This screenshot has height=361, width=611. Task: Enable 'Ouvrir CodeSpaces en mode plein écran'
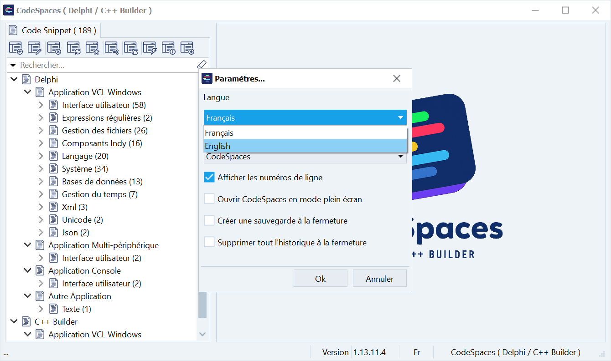pyautogui.click(x=209, y=199)
